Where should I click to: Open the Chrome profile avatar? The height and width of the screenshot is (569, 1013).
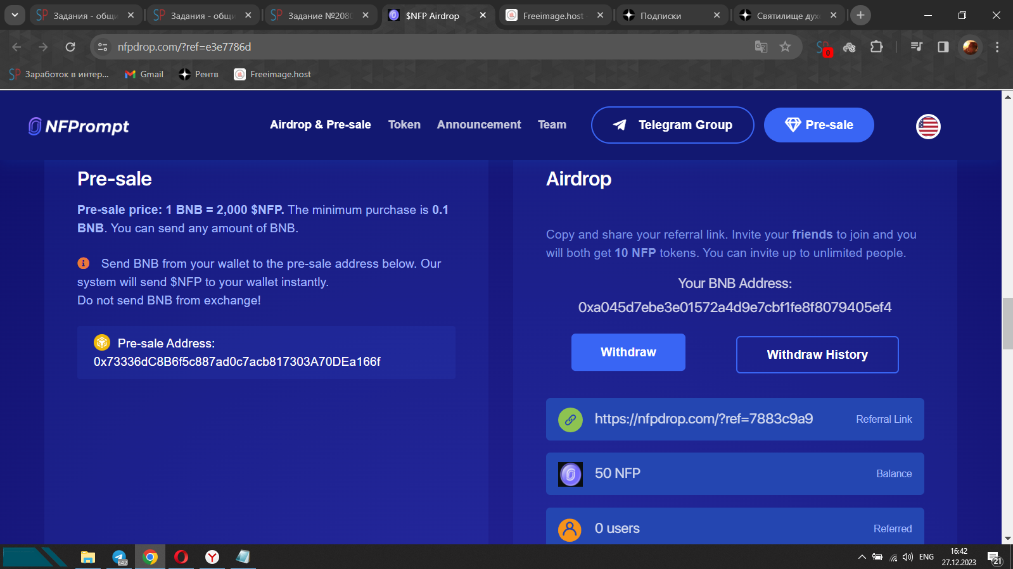[x=970, y=47]
